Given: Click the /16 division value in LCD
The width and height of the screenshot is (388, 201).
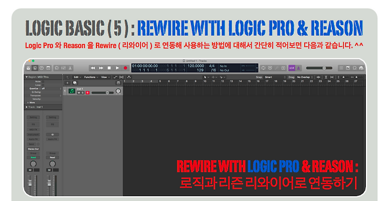Looking at the screenshot, I should (213, 70).
